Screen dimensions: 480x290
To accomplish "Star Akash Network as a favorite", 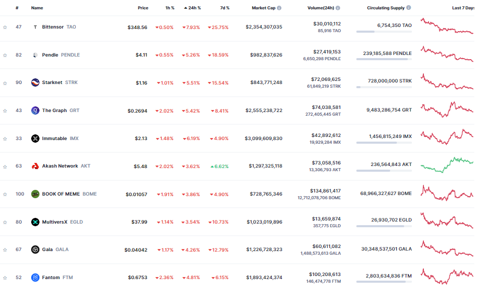I will [5, 167].
